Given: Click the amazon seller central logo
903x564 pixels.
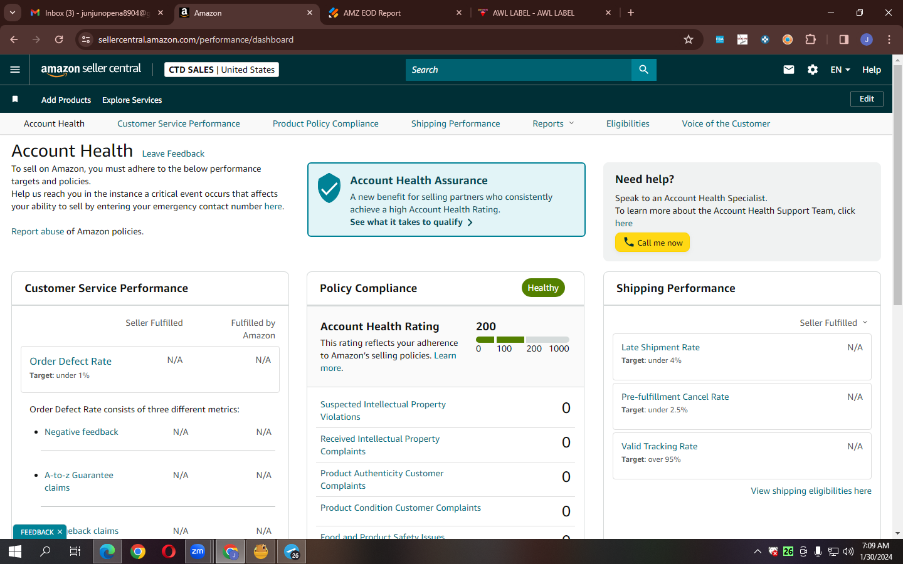Looking at the screenshot, I should (91, 70).
